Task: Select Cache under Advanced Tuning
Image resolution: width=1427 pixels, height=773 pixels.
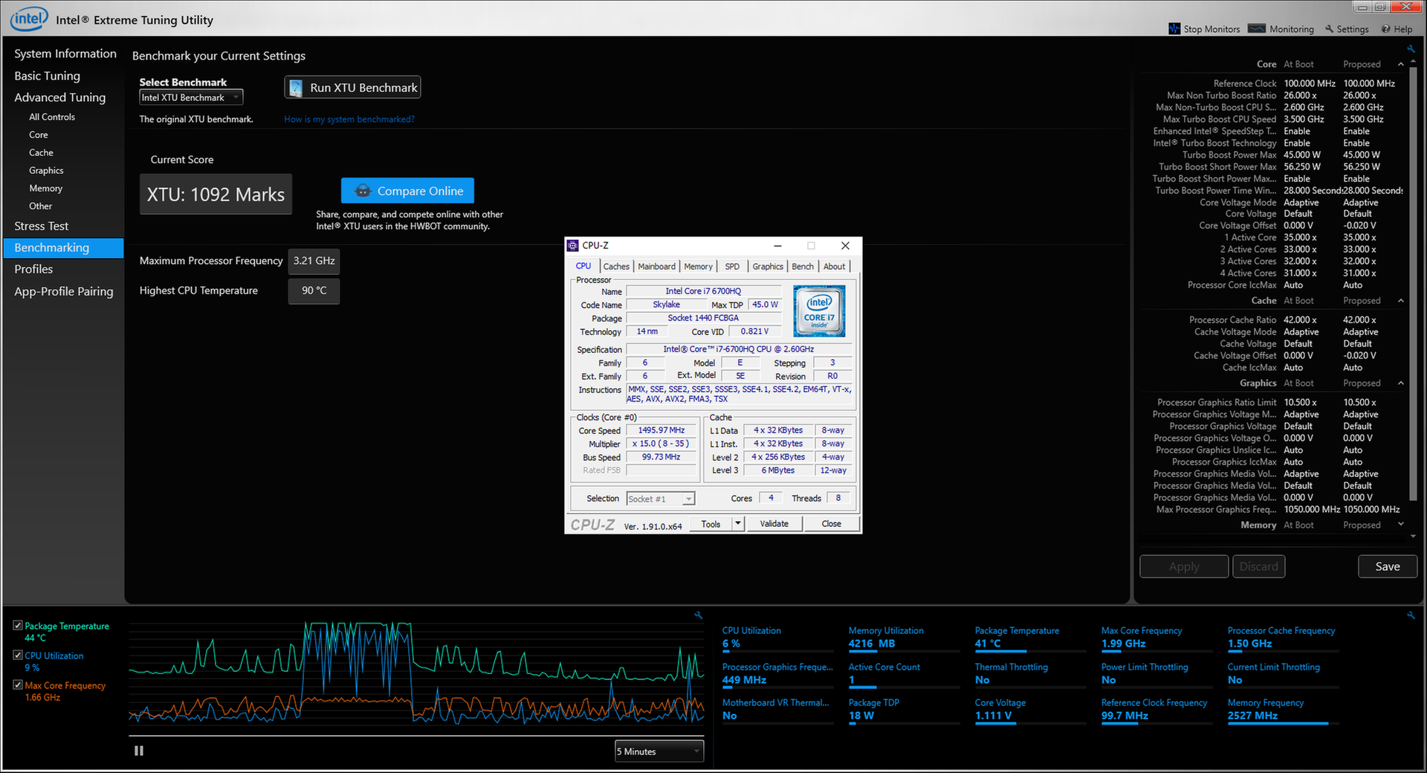Action: coord(41,152)
